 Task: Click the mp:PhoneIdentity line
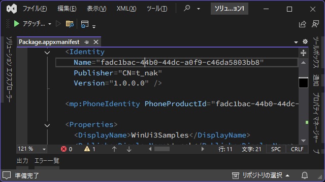coord(182,104)
